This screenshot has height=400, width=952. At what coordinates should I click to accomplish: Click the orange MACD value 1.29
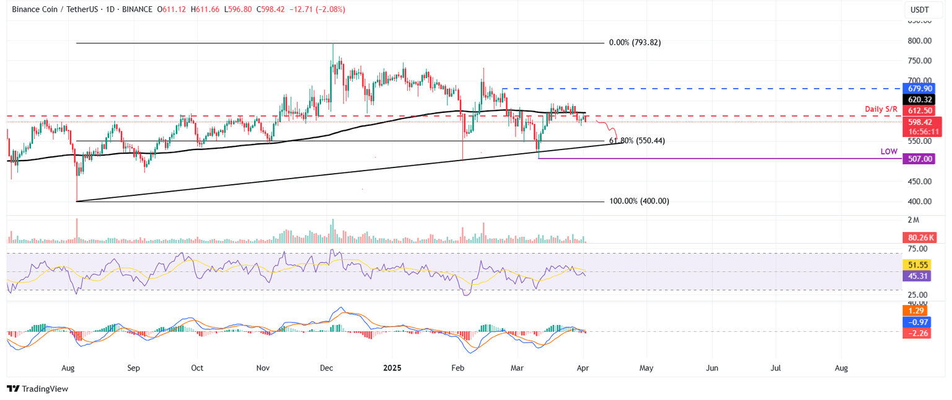(x=918, y=311)
